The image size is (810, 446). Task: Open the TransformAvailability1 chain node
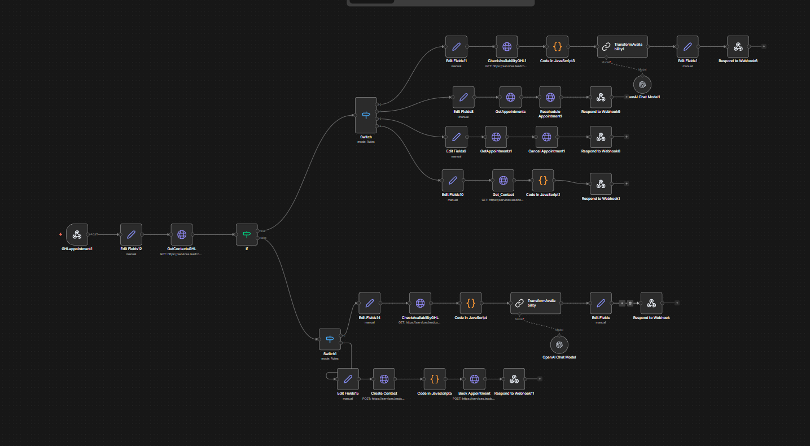[623, 46]
